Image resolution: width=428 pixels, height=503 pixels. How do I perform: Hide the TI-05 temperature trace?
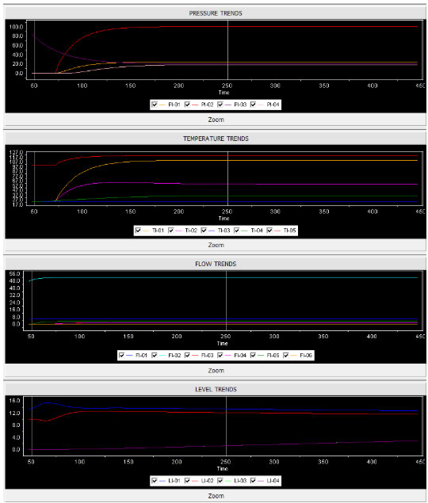(x=269, y=231)
